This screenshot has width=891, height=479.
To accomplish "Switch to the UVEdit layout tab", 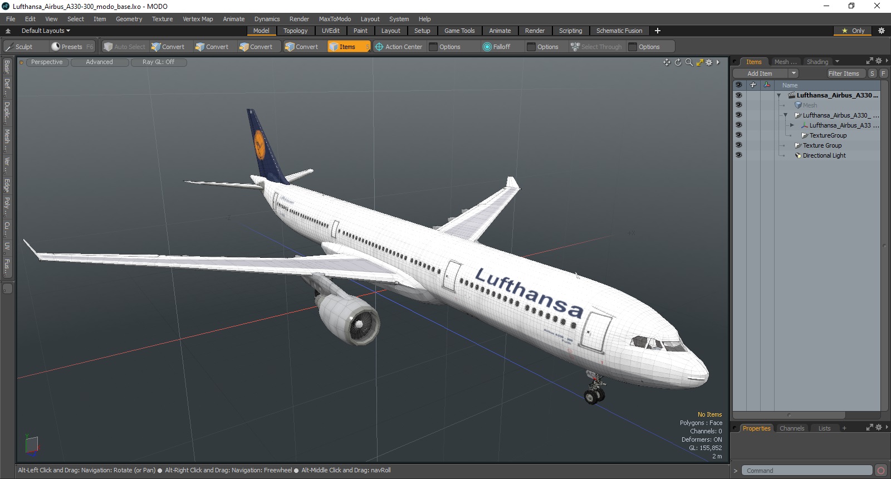I will 330,31.
